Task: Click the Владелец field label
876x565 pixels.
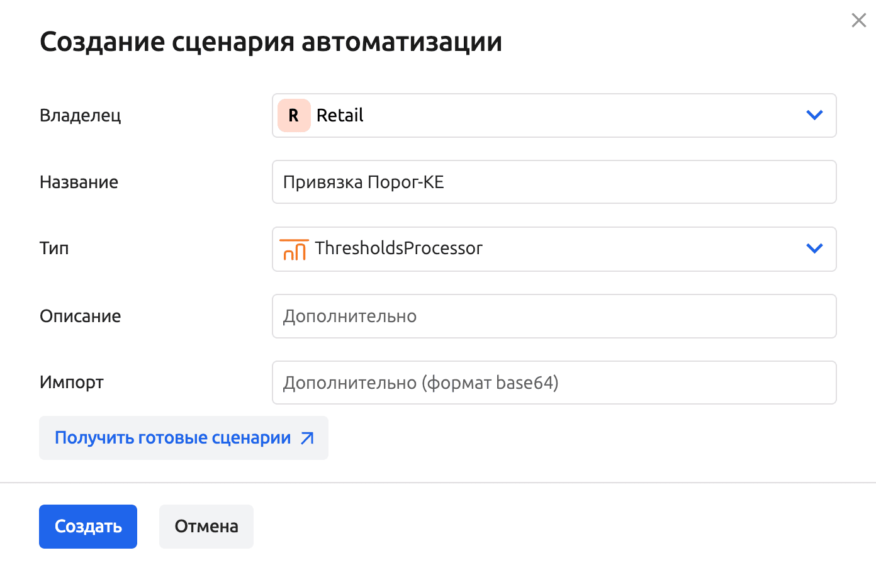Action: pyautogui.click(x=81, y=116)
